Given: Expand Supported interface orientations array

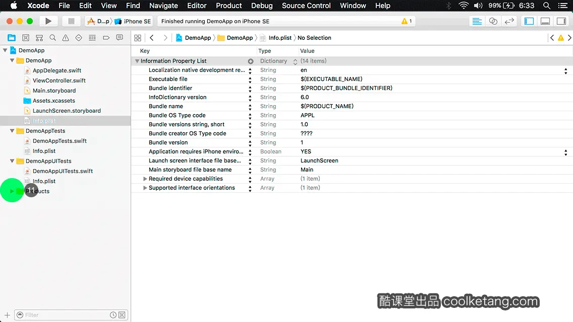Looking at the screenshot, I should [x=145, y=188].
